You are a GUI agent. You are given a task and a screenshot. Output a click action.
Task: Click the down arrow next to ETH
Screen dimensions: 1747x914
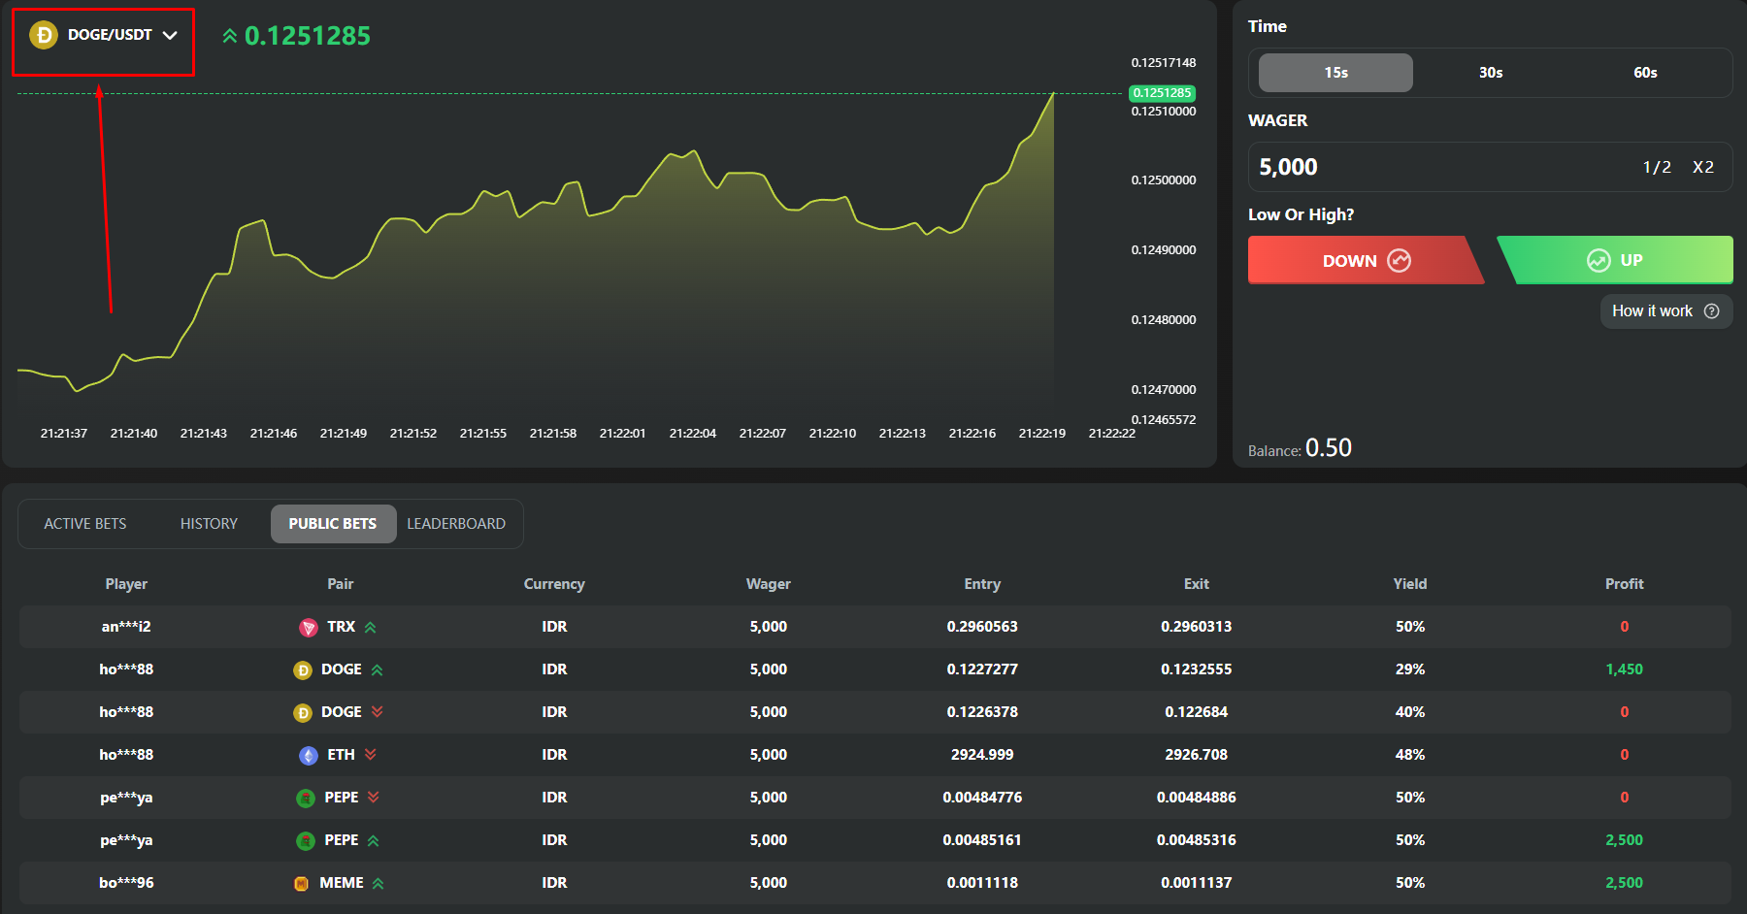(x=371, y=755)
